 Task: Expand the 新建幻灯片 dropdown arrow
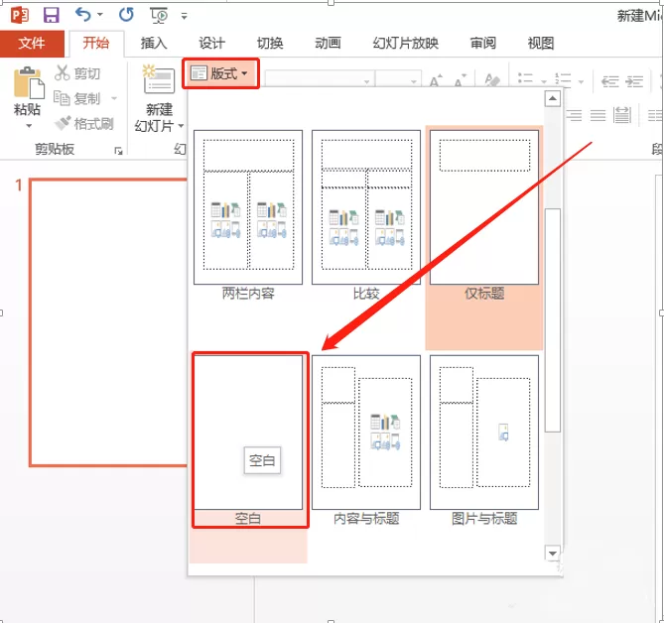(x=181, y=126)
